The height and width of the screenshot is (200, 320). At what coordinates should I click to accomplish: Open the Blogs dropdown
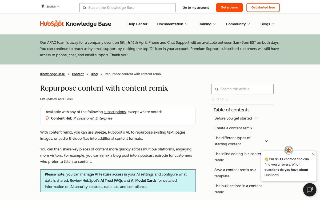(267, 24)
